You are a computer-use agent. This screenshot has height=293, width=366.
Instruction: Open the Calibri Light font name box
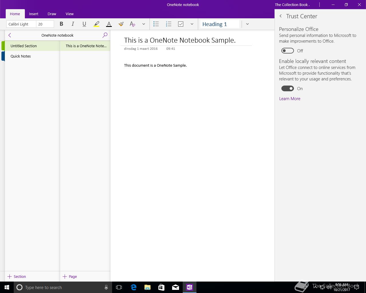pyautogui.click(x=21, y=24)
